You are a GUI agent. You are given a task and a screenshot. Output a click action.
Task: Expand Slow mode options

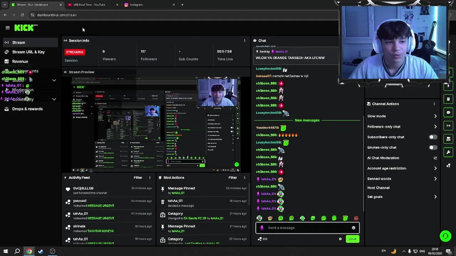435,116
